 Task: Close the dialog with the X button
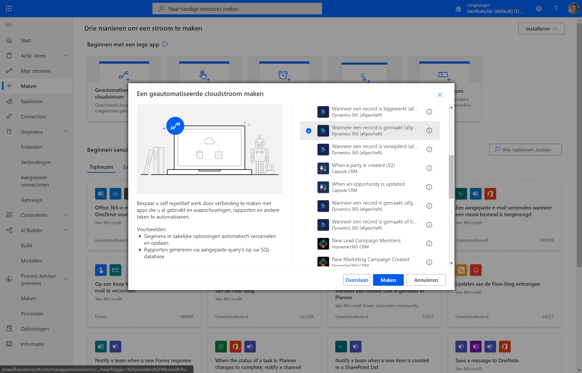coord(440,95)
